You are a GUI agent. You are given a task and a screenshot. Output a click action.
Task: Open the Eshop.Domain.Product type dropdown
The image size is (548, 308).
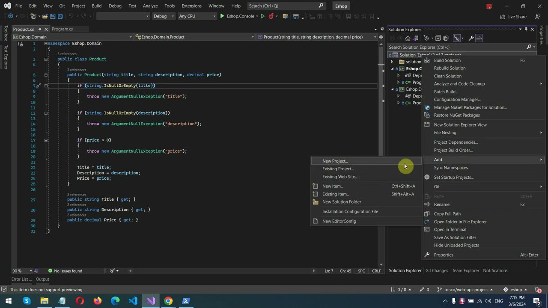(x=195, y=37)
